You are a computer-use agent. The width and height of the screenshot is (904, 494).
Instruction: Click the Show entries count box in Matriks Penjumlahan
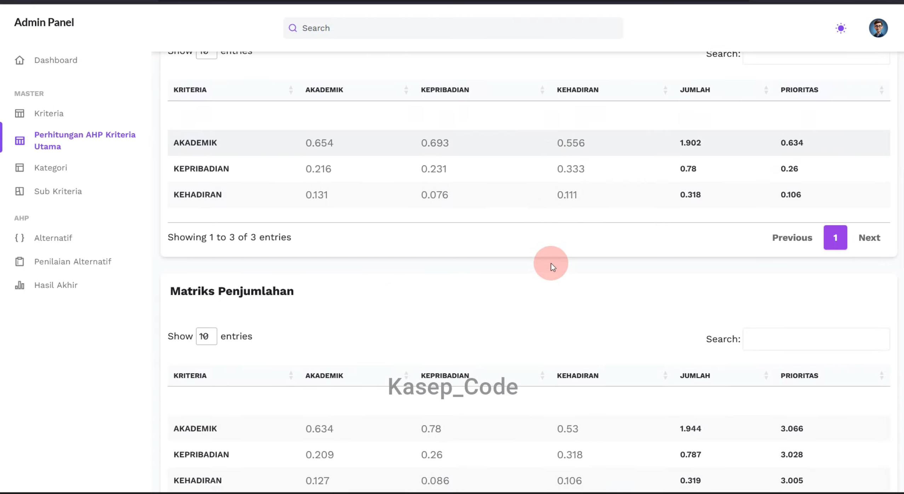[206, 336]
